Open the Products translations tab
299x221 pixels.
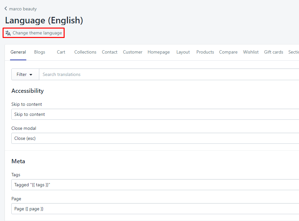(x=205, y=52)
